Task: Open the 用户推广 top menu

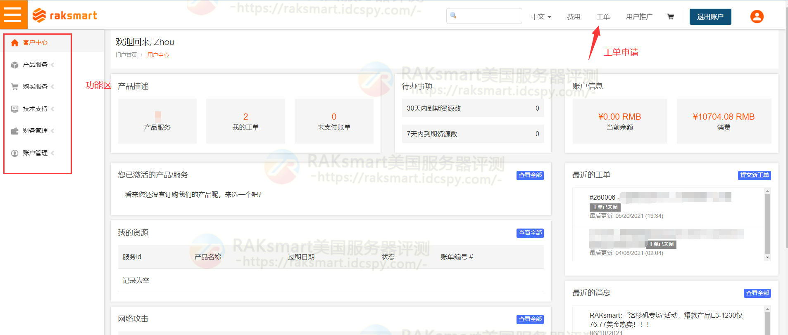Action: click(x=639, y=17)
